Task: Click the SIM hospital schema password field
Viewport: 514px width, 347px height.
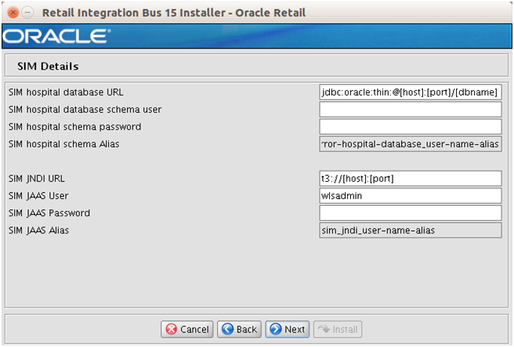Action: (411, 127)
